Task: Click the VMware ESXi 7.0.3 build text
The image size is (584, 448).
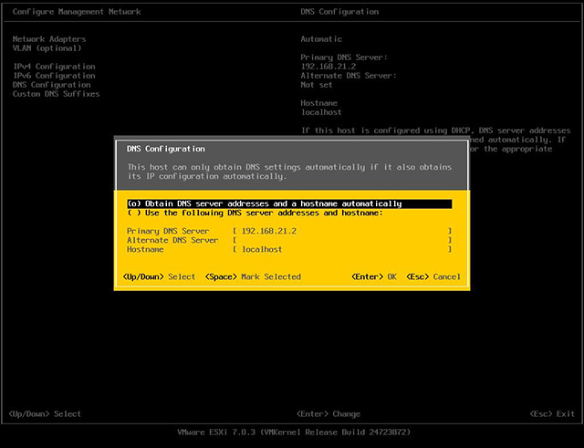Action: pyautogui.click(x=294, y=432)
